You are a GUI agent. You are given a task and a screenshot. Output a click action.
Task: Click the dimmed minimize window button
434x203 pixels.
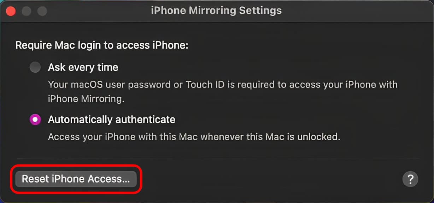27,11
